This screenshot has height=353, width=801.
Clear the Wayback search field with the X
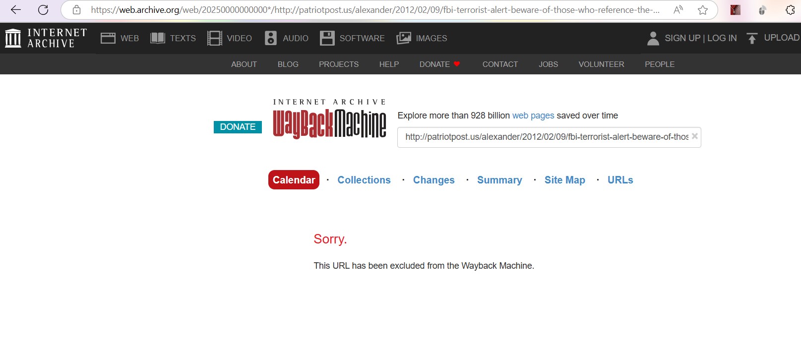[x=695, y=136]
